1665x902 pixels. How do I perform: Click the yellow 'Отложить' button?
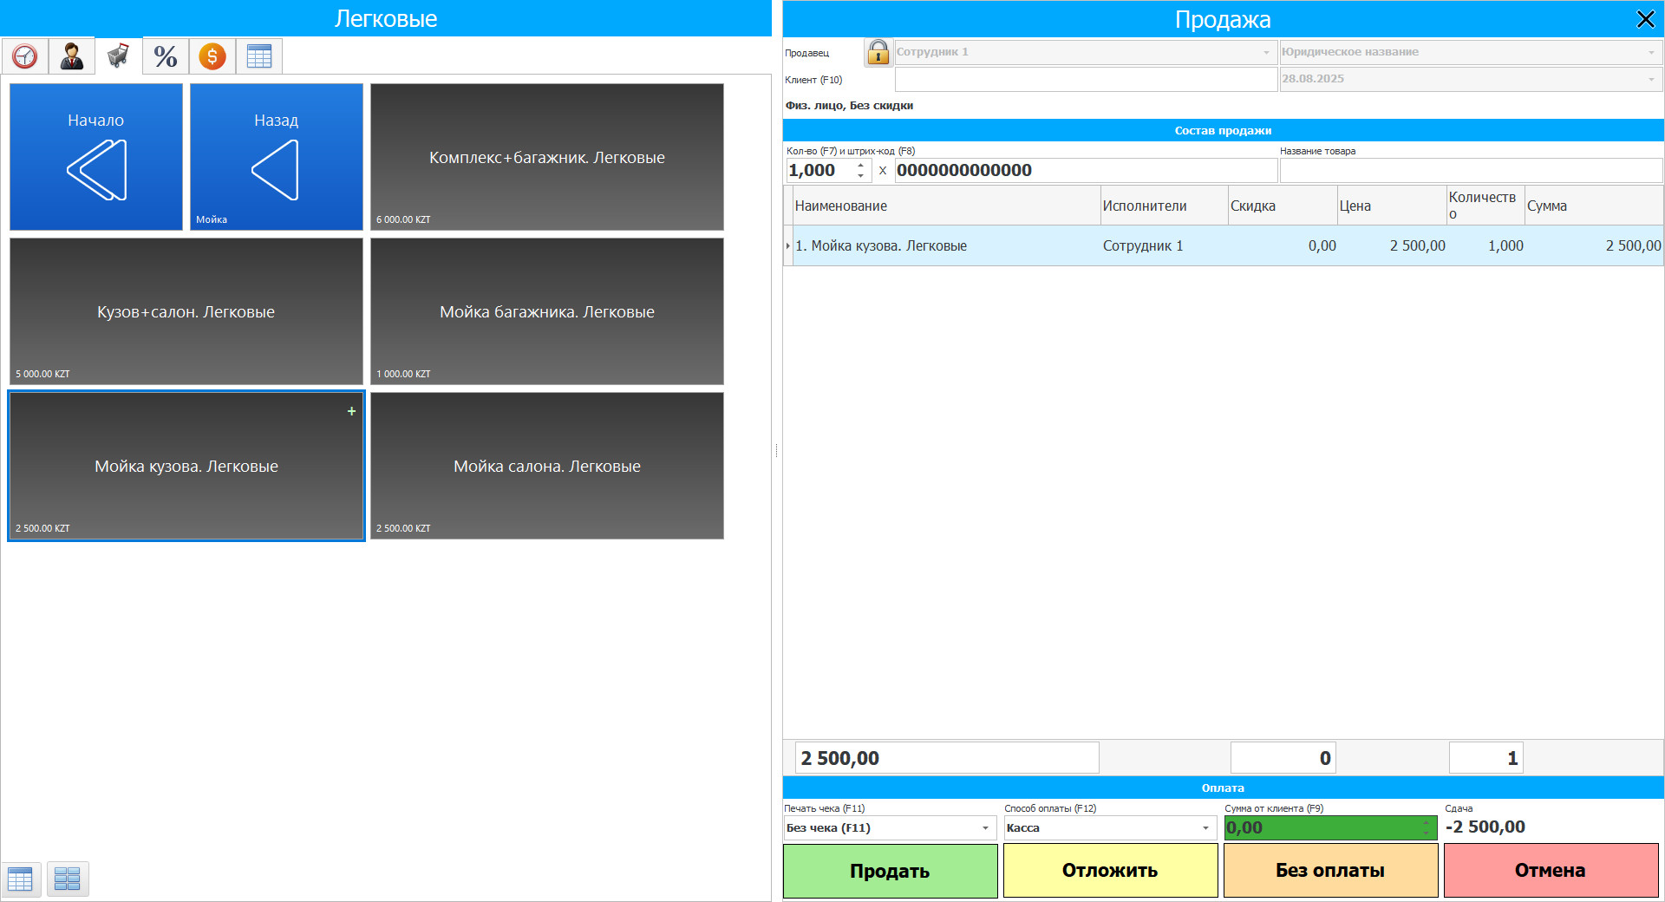pos(1110,871)
